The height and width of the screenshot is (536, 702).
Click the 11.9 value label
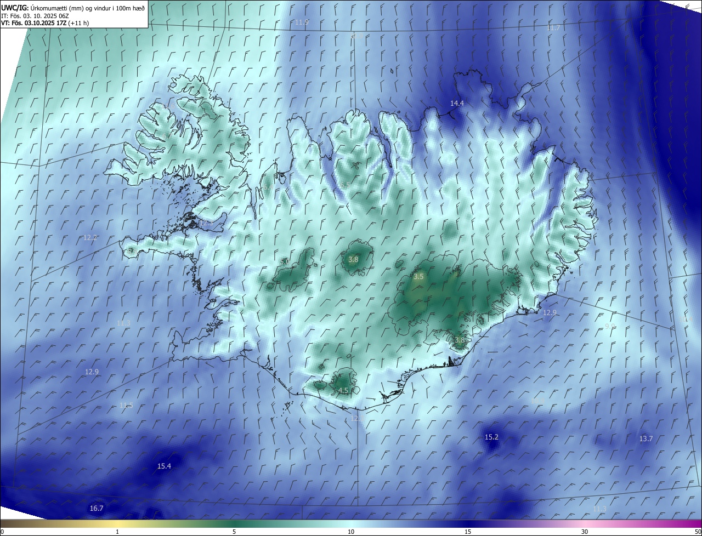302,22
